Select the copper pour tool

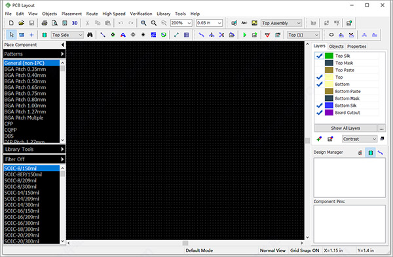point(153,35)
